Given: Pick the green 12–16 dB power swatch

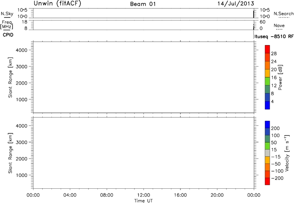Looking at the screenshot, I should pyautogui.click(x=268, y=81).
